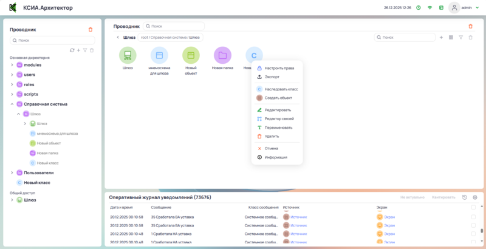Click the back arrow next to Шлюз title
The image size is (486, 249).
coord(118,38)
